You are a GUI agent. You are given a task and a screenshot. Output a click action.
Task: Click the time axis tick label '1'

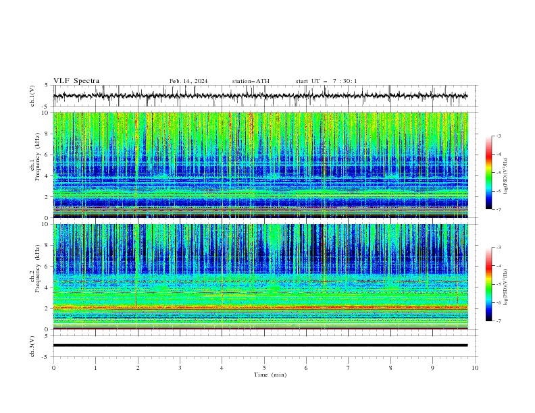point(95,368)
